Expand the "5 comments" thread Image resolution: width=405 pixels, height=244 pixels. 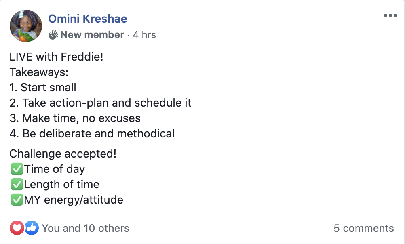pyautogui.click(x=364, y=228)
